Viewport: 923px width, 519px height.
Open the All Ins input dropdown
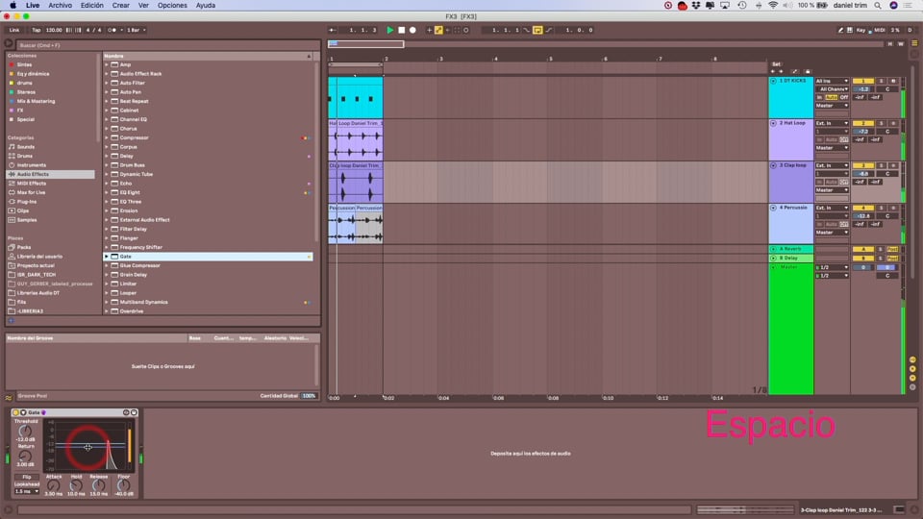click(x=832, y=81)
